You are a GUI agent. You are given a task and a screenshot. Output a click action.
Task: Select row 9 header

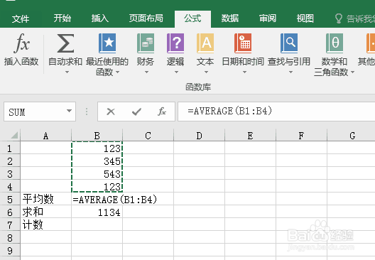[10, 251]
